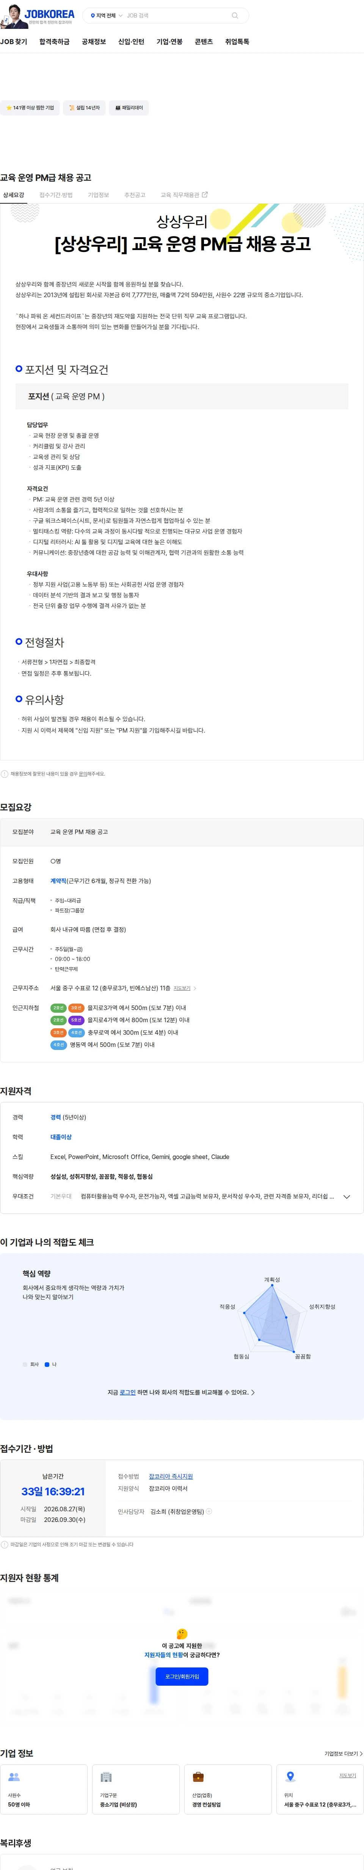364x1870 pixels.
Task: Click the 패밀리데이 badge
Action: pyautogui.click(x=129, y=108)
